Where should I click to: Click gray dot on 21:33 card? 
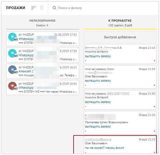[x=86, y=85]
